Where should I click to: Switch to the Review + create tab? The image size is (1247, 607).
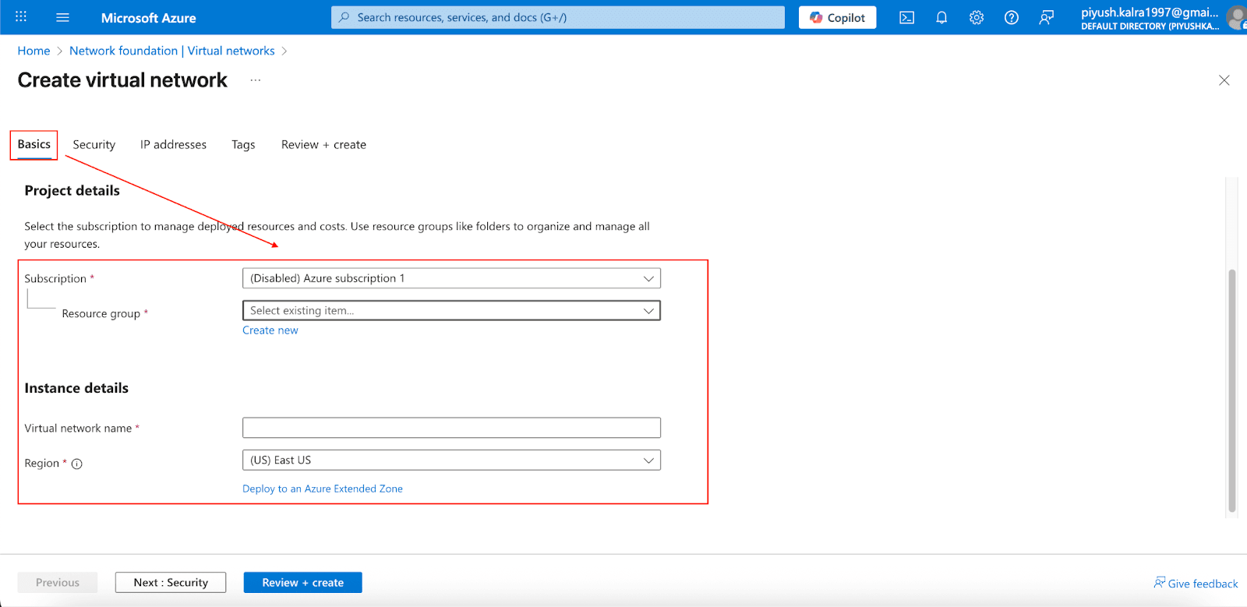tap(323, 145)
